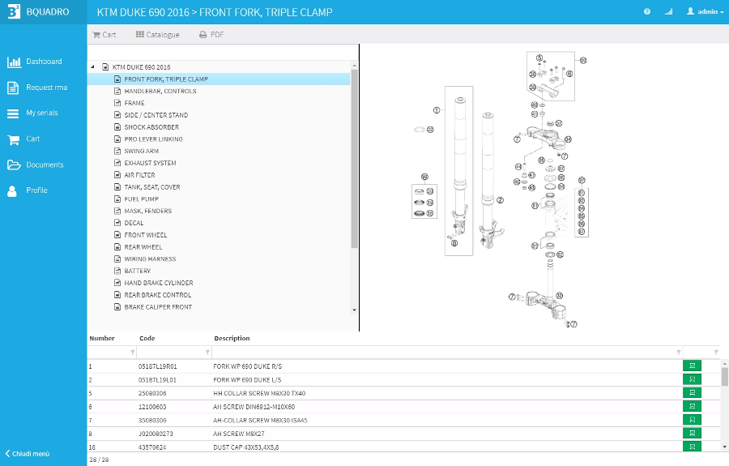Click the Description column header
The image size is (729, 466).
232,339
